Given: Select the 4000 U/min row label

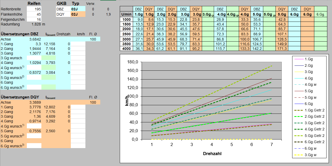Looking at the screenshot, I should (126, 49).
